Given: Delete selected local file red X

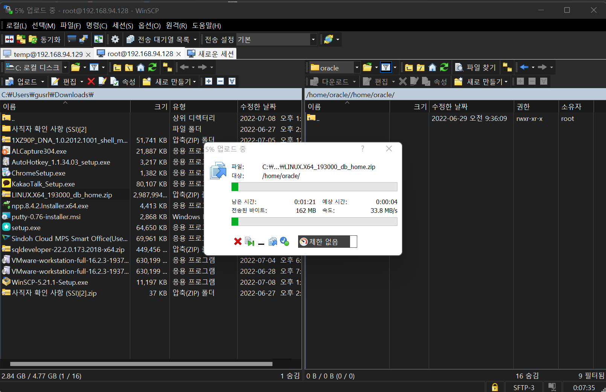Looking at the screenshot, I should (x=91, y=81).
